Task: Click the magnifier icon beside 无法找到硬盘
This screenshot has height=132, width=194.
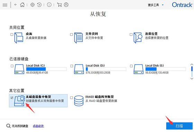Action: [x=8, y=126]
